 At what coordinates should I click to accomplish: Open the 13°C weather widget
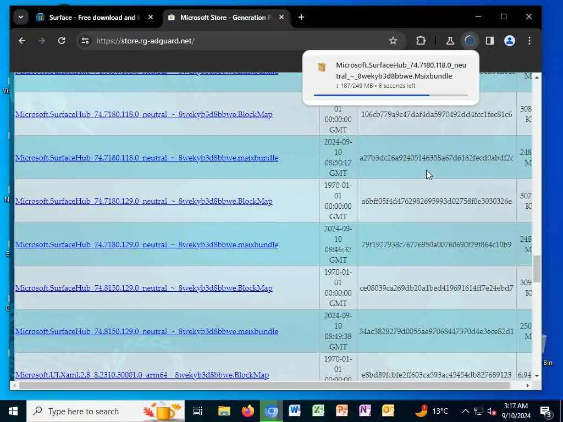432,411
